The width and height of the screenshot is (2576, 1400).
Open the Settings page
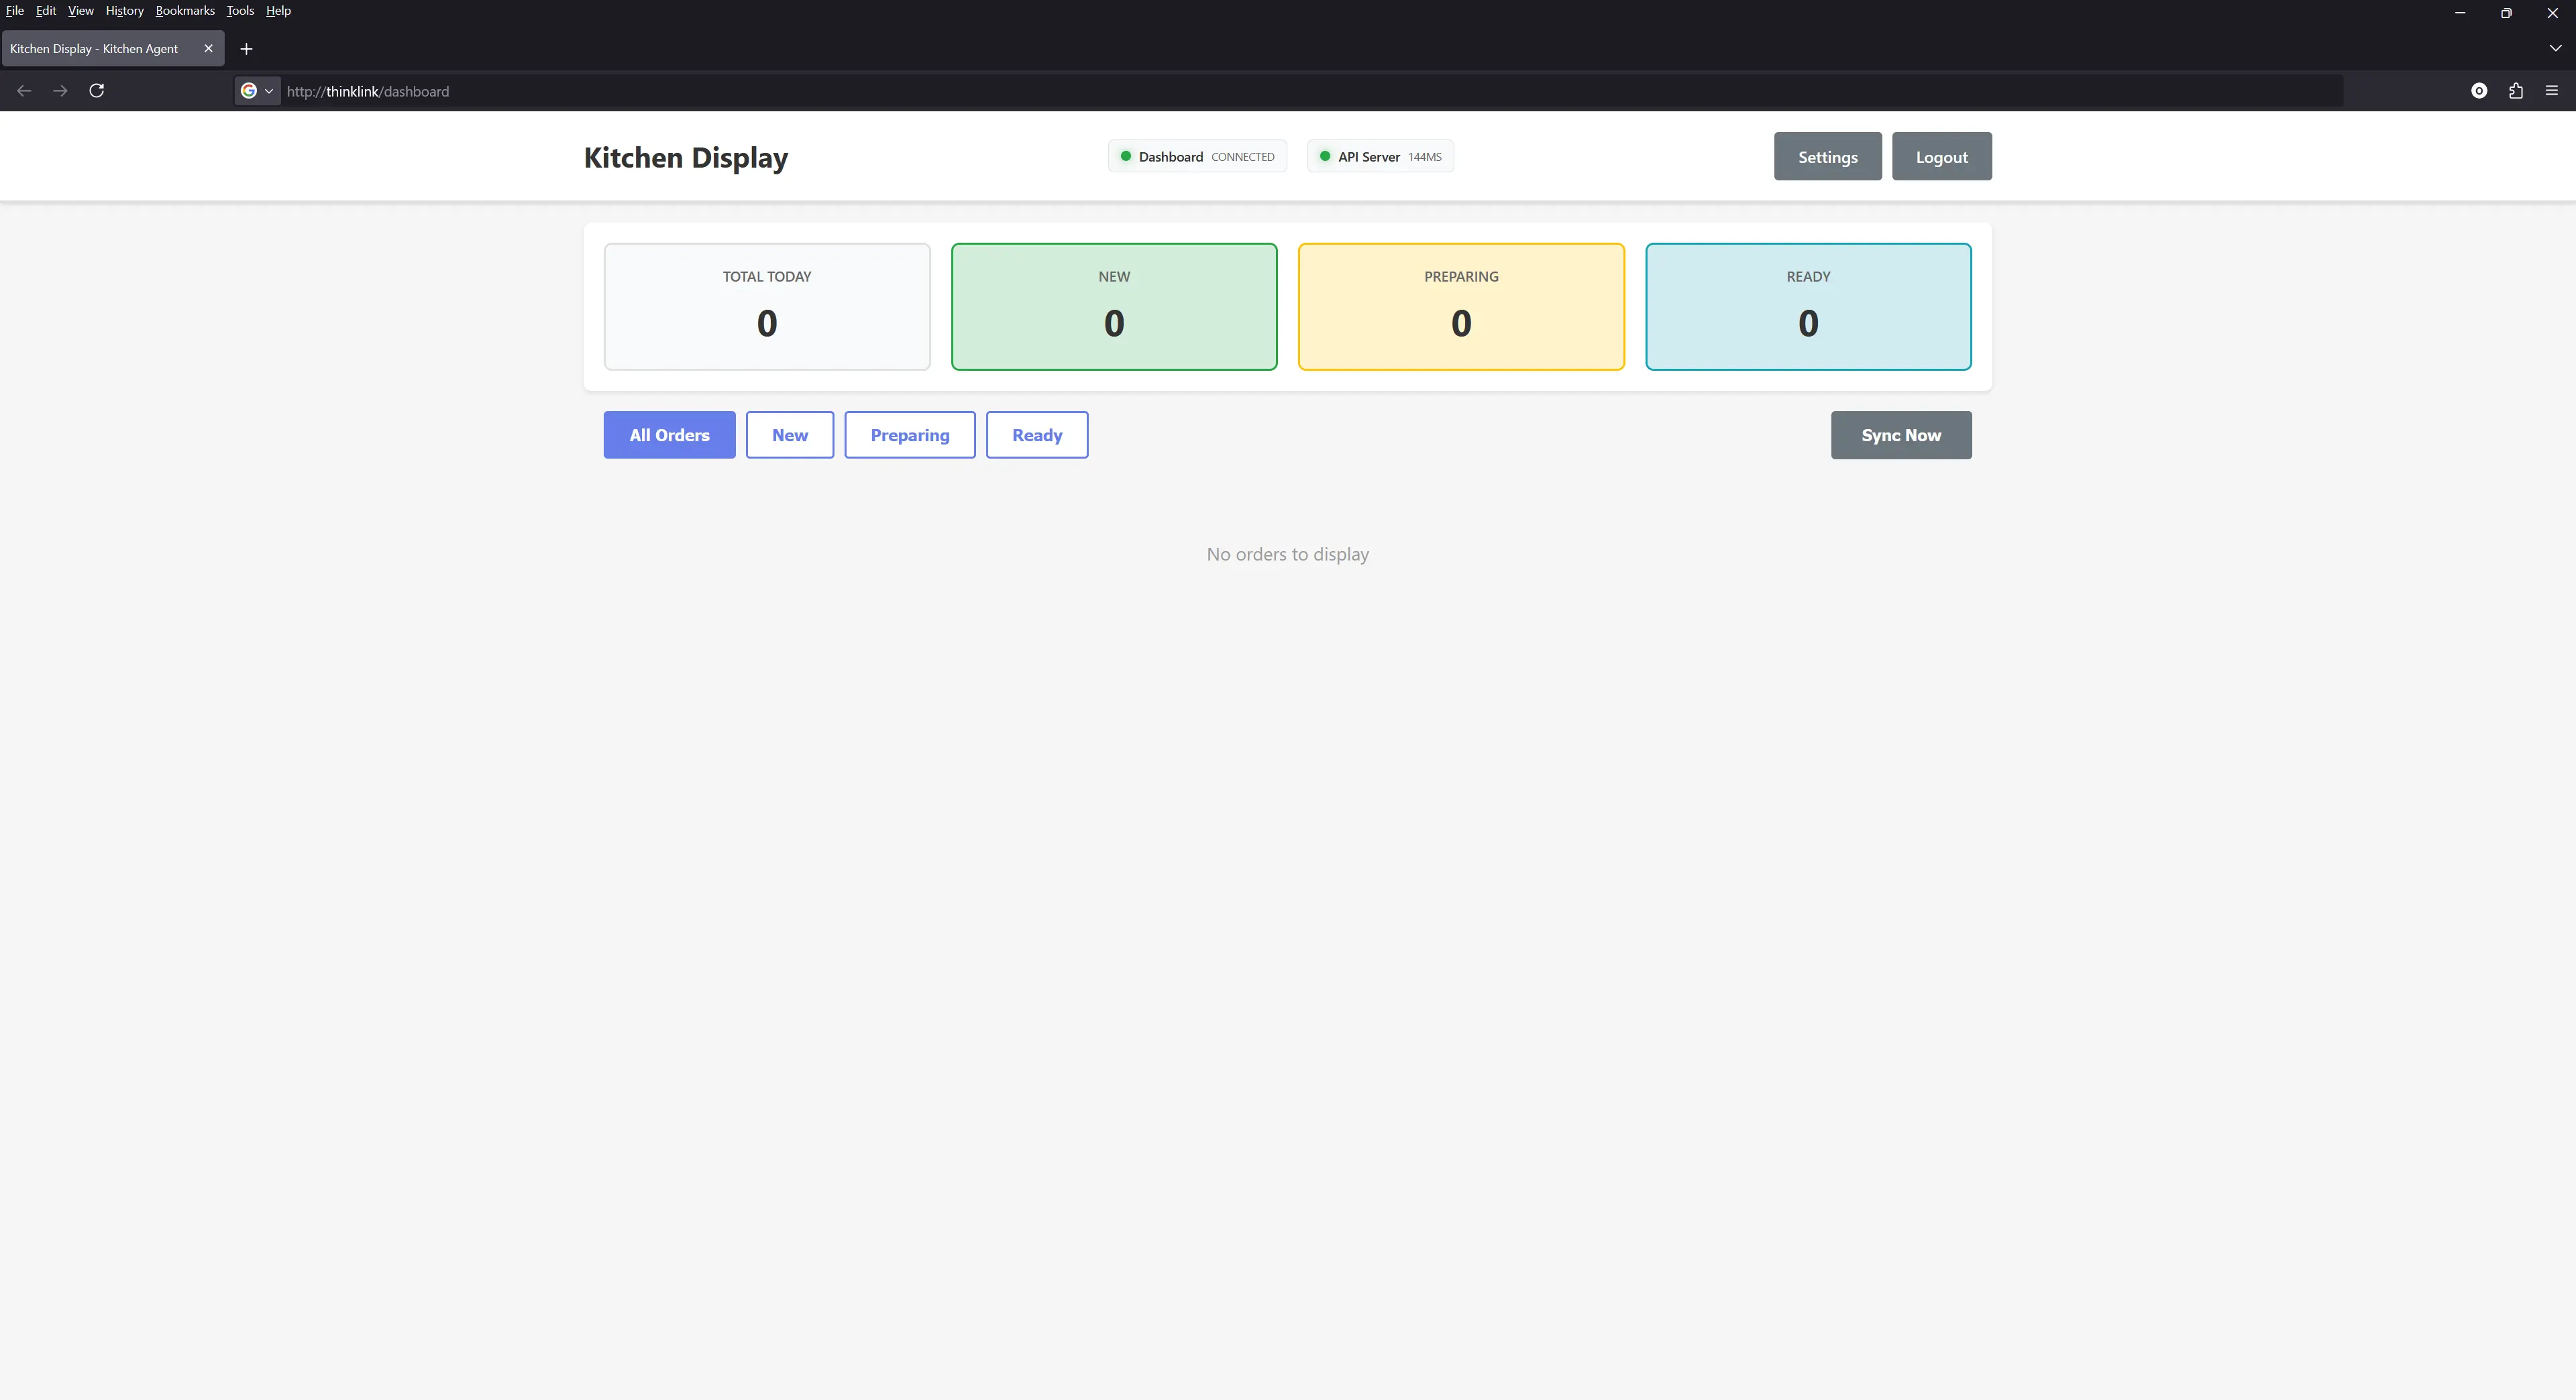pyautogui.click(x=1827, y=157)
